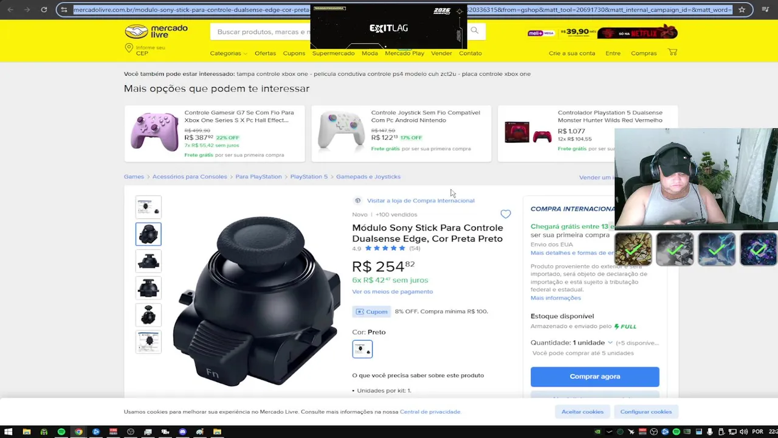
Task: Open the shopping cart icon
Action: pos(672,52)
